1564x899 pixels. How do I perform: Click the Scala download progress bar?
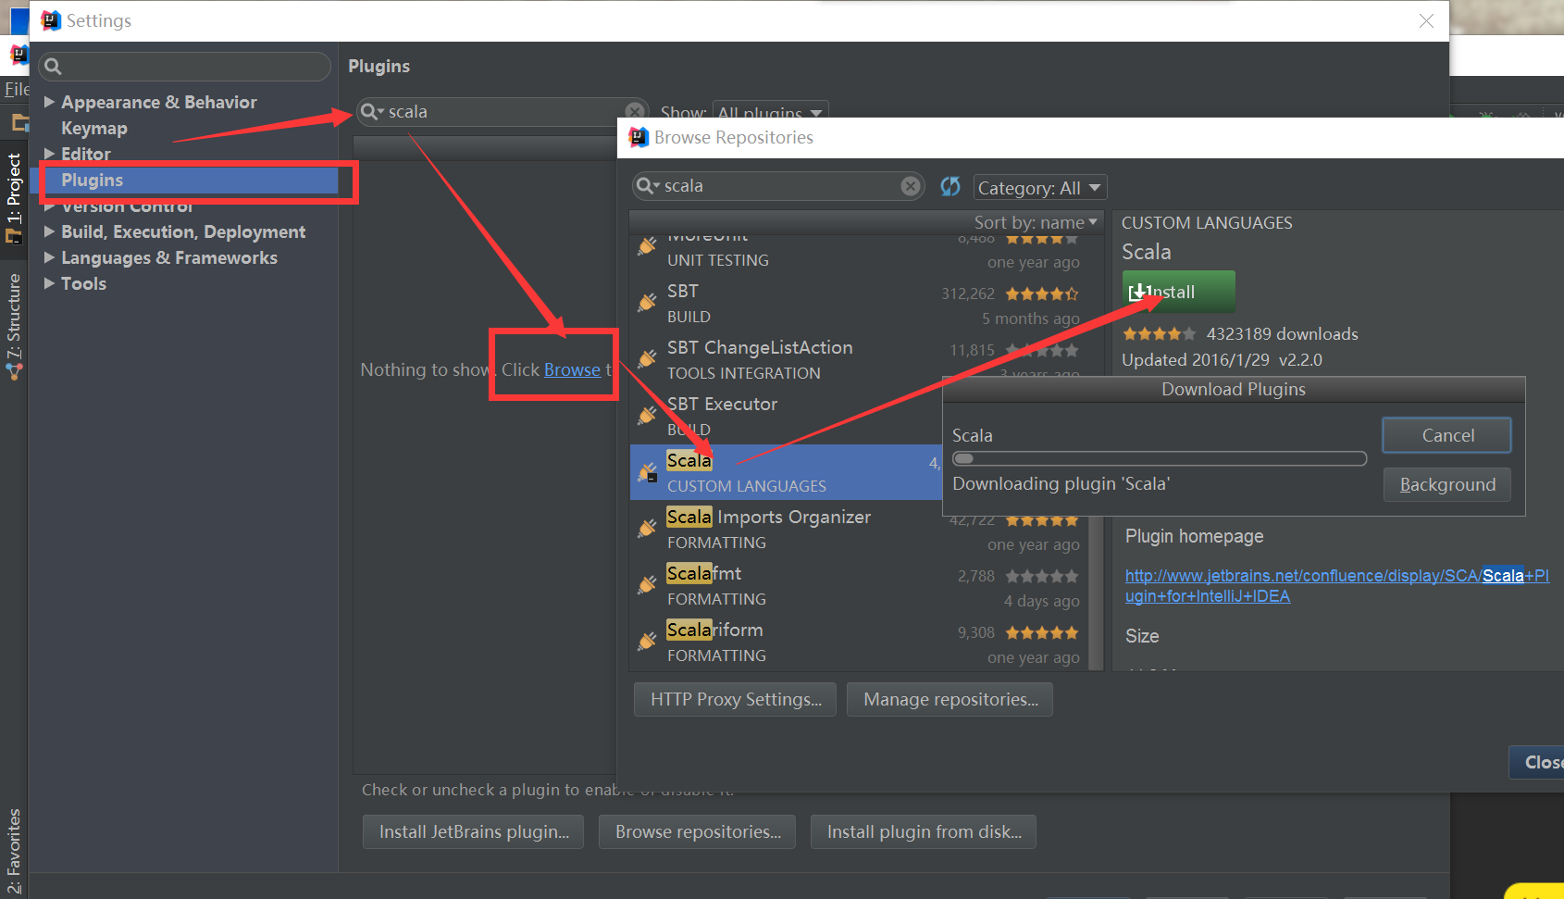point(1160,458)
